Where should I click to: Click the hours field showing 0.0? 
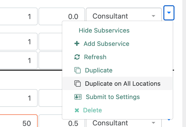62,16
